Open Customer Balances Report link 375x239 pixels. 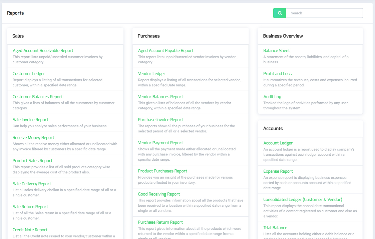click(37, 97)
